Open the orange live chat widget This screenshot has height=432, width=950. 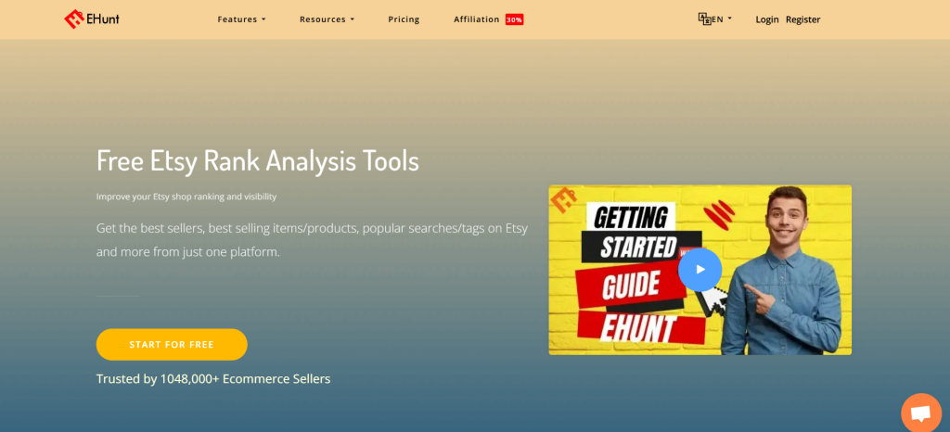pyautogui.click(x=920, y=413)
